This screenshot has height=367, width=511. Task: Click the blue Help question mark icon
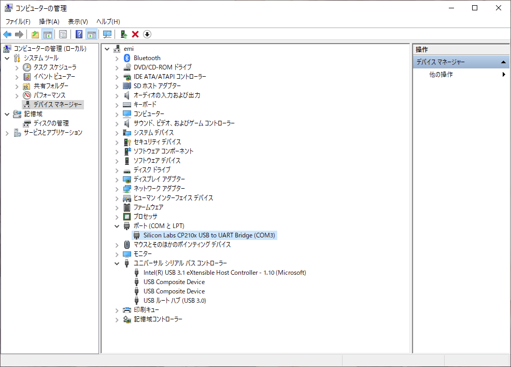[79, 34]
